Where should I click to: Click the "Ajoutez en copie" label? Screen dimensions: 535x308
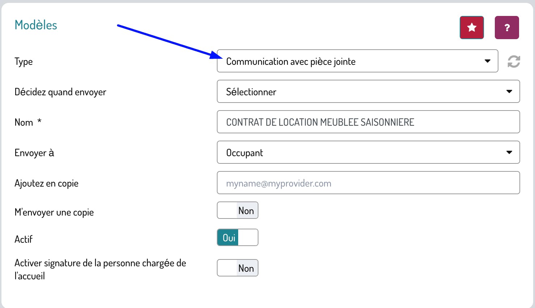(46, 183)
